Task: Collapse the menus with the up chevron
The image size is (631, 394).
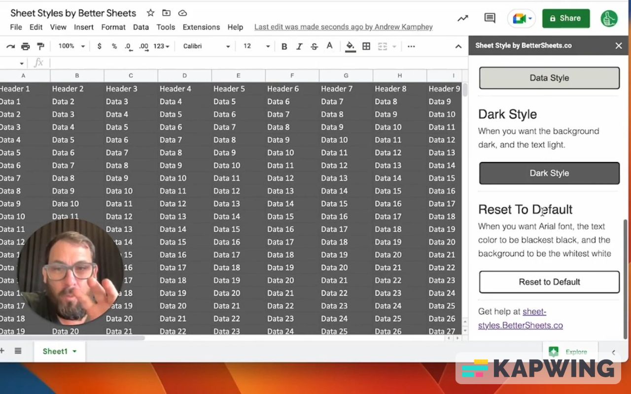Action: [x=458, y=46]
